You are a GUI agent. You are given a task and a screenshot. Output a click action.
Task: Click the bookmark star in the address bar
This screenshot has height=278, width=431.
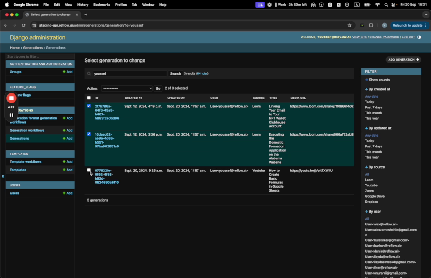click(x=349, y=25)
